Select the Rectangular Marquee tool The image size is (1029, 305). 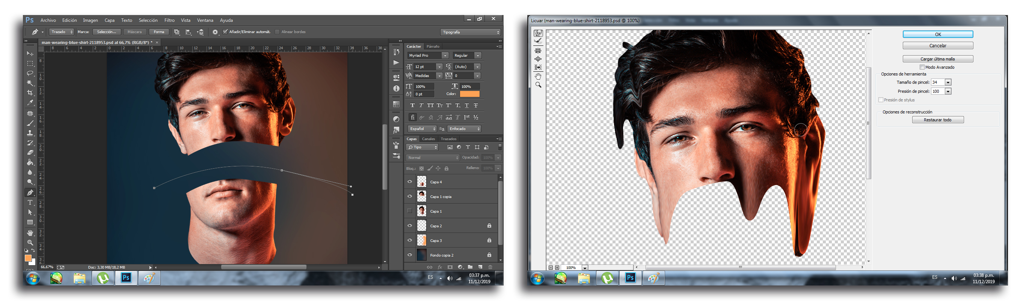tap(30, 63)
